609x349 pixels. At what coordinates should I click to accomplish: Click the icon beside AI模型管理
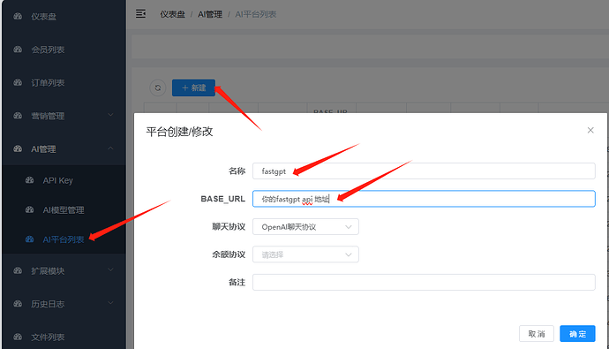point(29,209)
